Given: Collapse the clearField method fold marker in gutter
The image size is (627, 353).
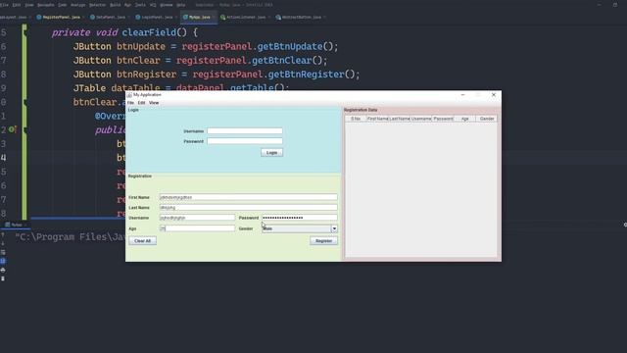Looking at the screenshot, I should pyautogui.click(x=24, y=32).
